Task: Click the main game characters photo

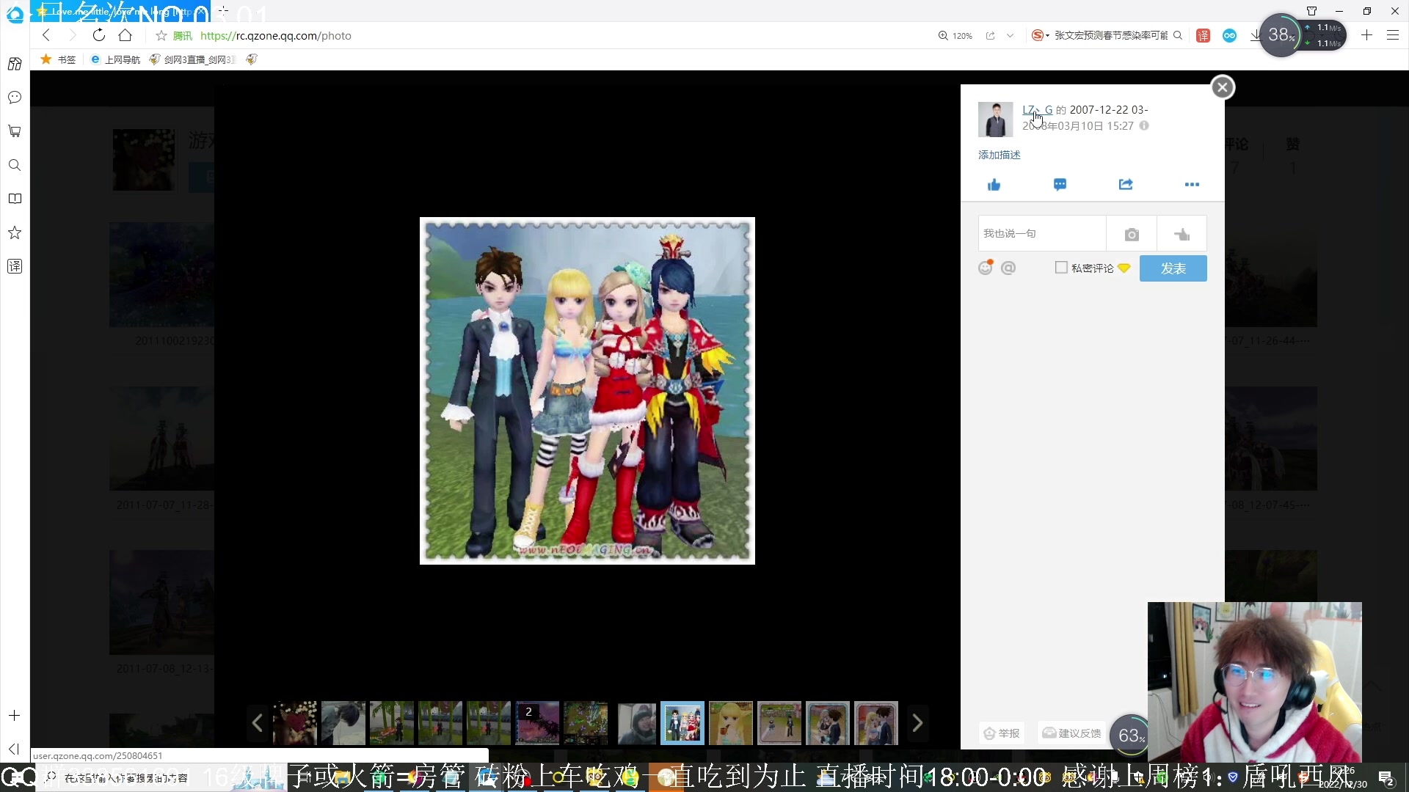Action: [587, 391]
